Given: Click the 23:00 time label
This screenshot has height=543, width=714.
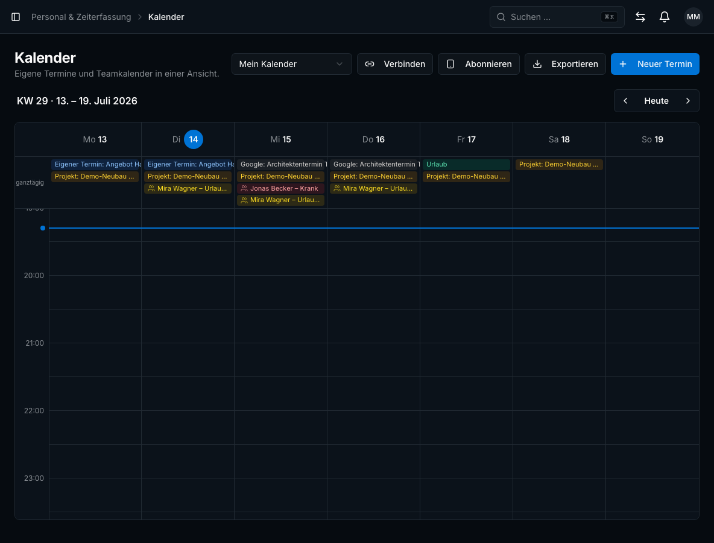Looking at the screenshot, I should pos(34,478).
